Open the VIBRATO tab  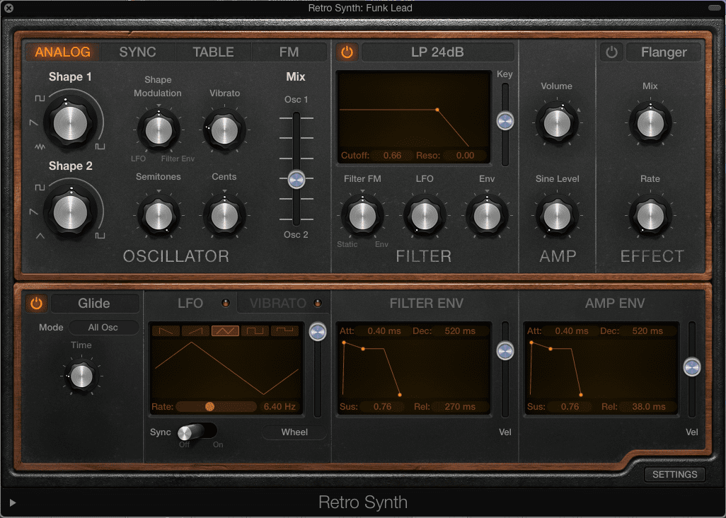[277, 303]
